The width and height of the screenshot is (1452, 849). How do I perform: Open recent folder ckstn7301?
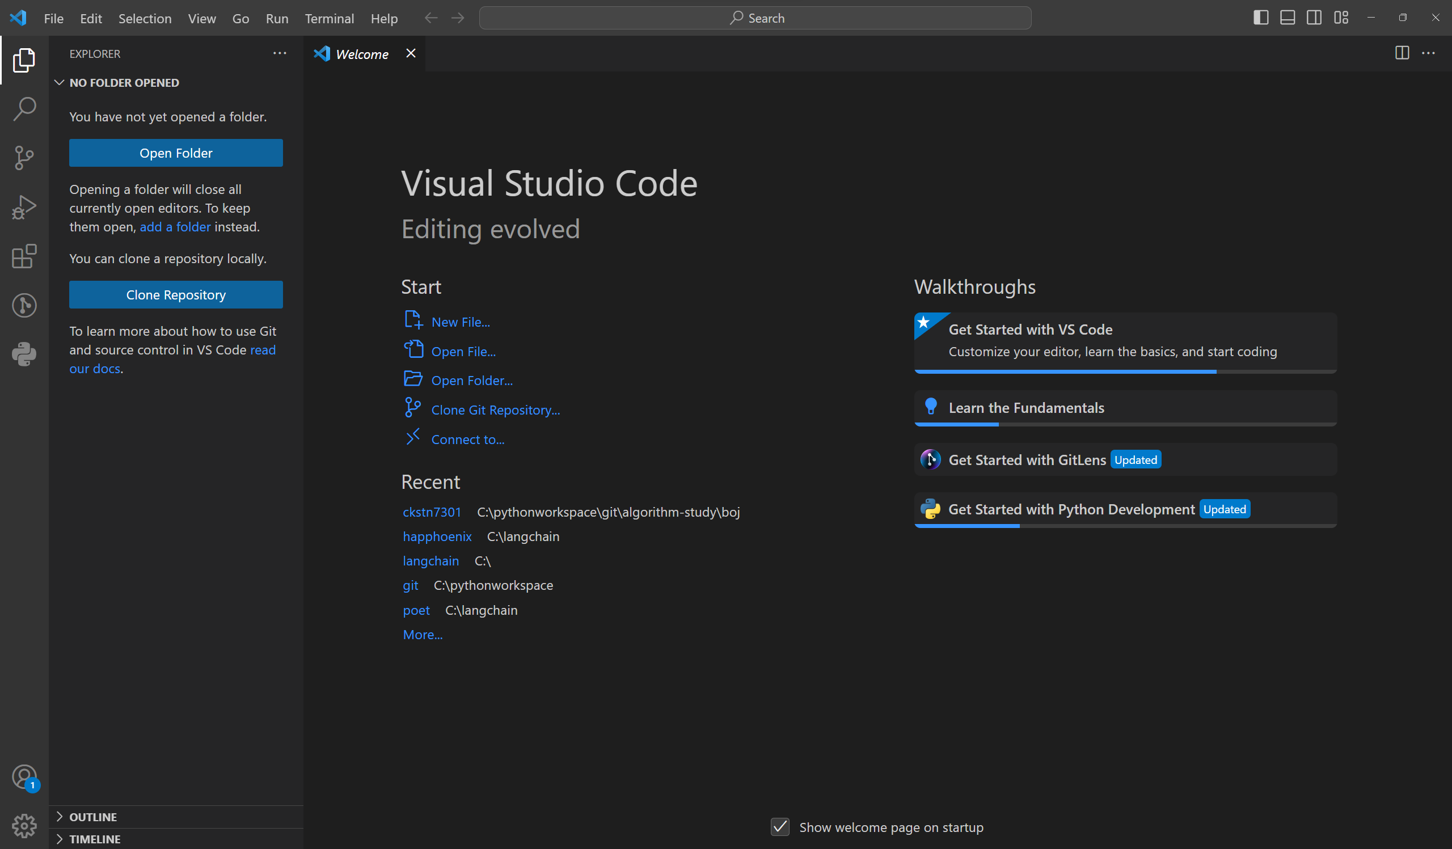[432, 512]
